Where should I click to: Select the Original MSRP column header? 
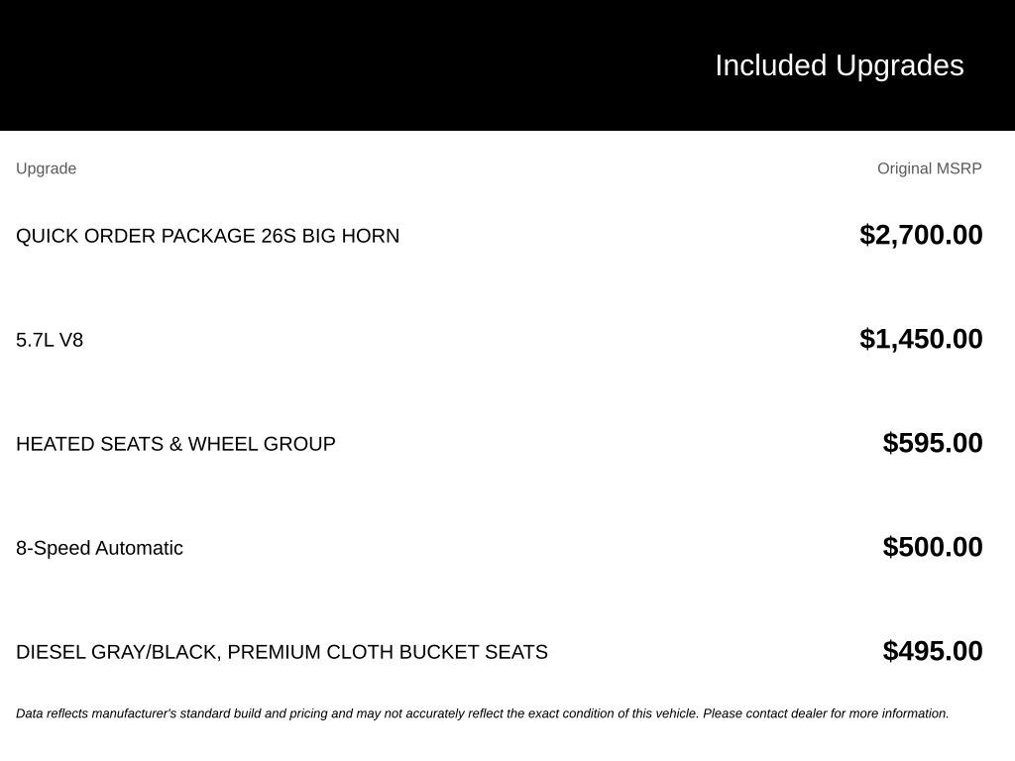coord(929,168)
